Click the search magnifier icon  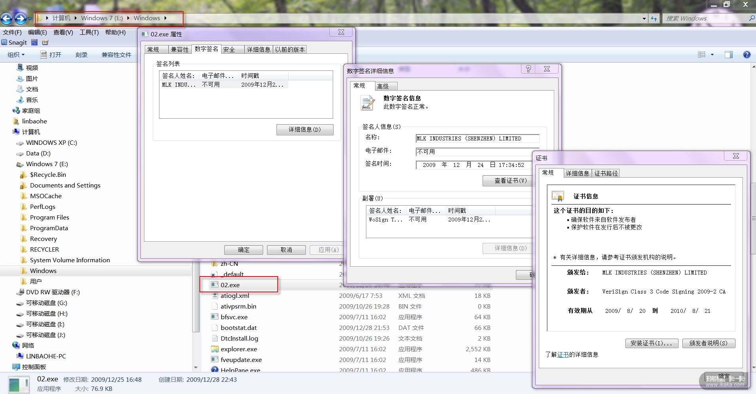point(751,18)
